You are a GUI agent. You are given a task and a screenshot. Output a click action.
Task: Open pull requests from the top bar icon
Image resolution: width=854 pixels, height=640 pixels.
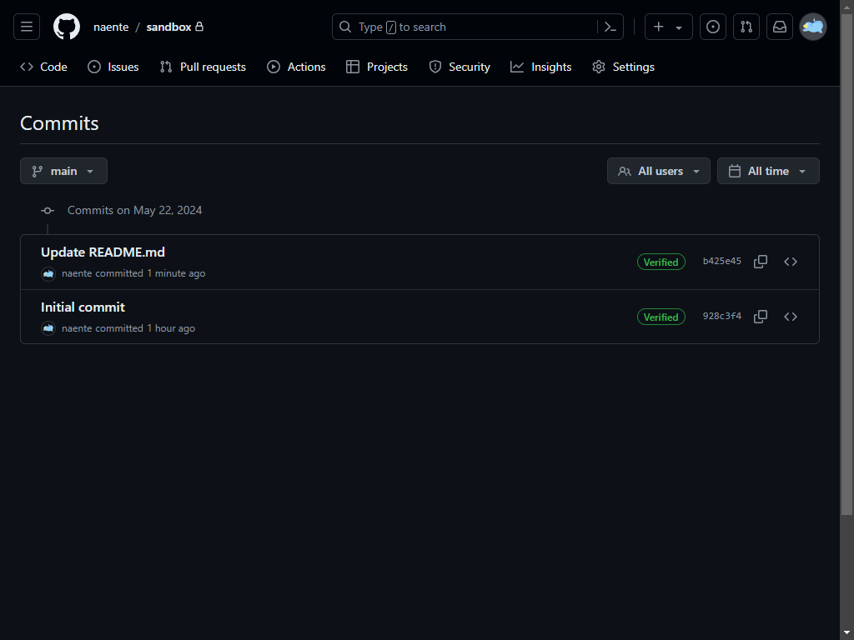(746, 27)
